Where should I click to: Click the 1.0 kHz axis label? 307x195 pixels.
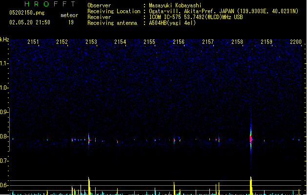click(4, 88)
